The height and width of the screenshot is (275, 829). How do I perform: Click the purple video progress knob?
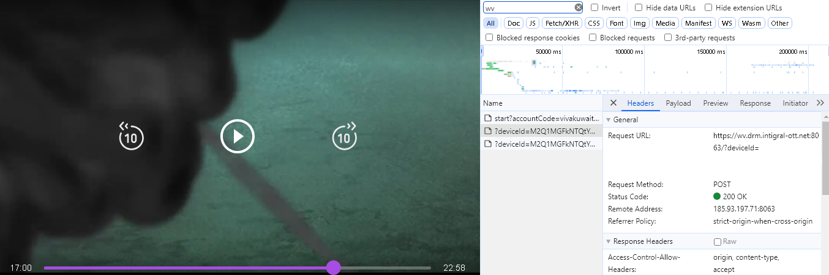click(333, 268)
